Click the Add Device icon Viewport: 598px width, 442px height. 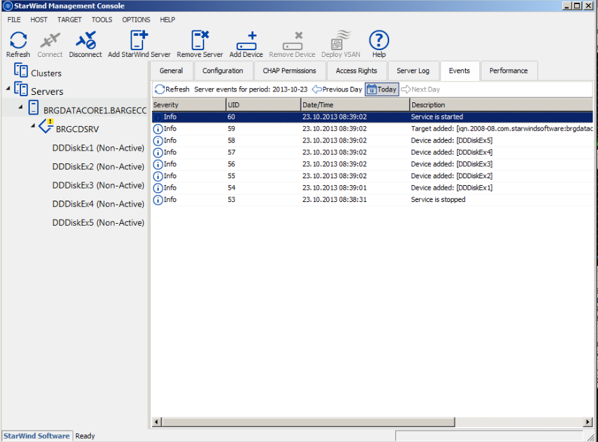tap(246, 41)
